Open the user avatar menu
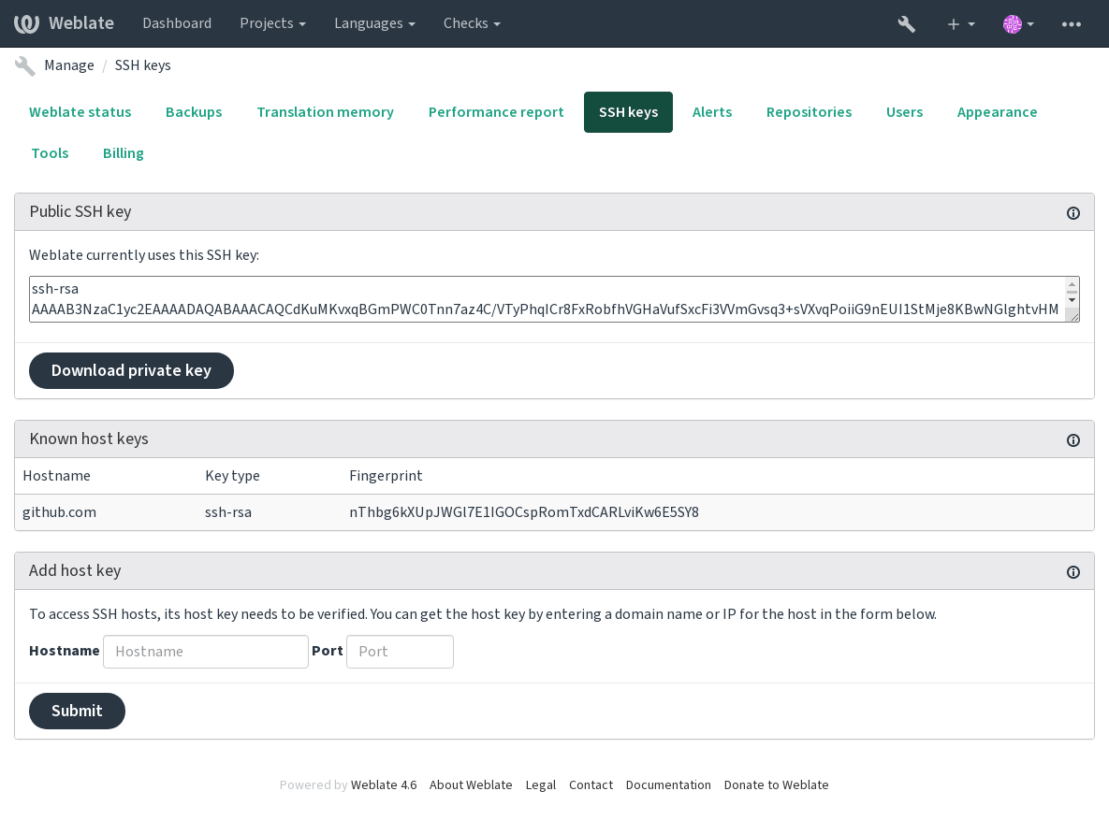Screen dimensions: 1109x820 pos(1018,24)
